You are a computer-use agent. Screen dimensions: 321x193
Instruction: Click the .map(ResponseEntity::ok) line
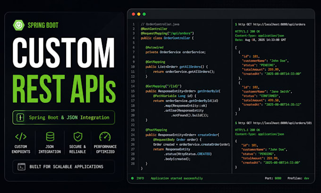185,106
